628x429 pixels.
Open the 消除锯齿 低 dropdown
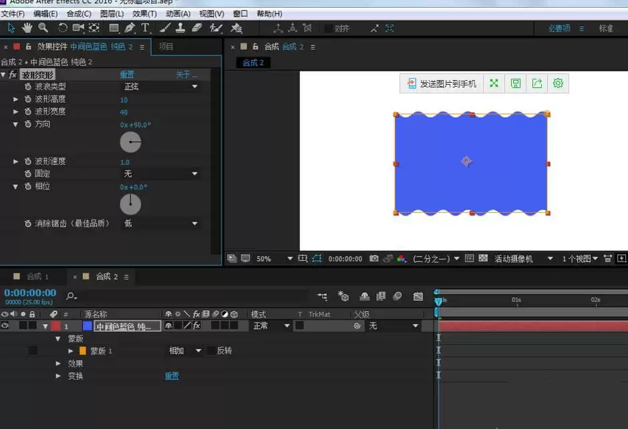(x=161, y=224)
